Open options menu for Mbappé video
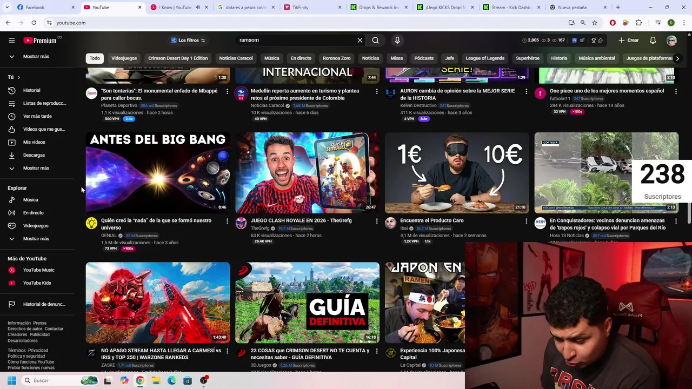The height and width of the screenshot is (389, 692). (227, 91)
